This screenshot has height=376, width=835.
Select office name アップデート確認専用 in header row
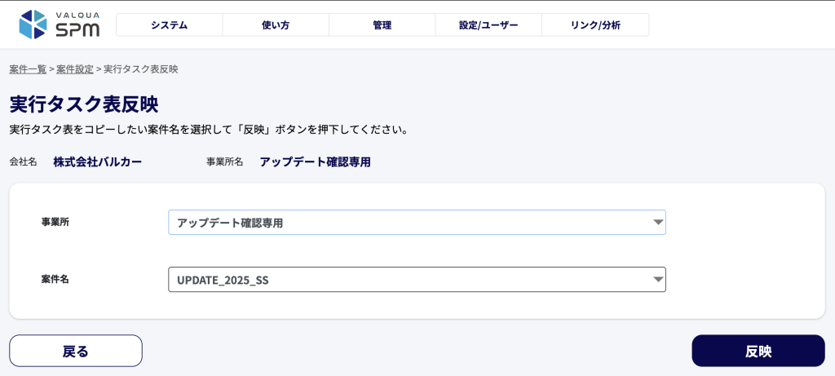[316, 162]
